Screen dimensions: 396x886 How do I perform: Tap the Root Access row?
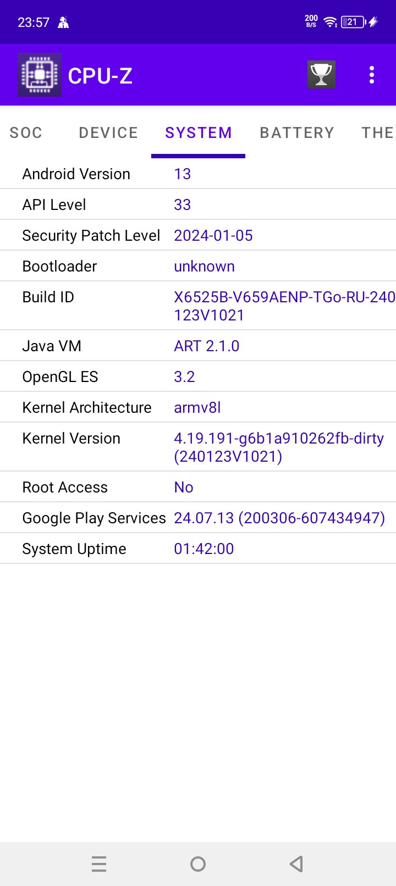(x=198, y=487)
